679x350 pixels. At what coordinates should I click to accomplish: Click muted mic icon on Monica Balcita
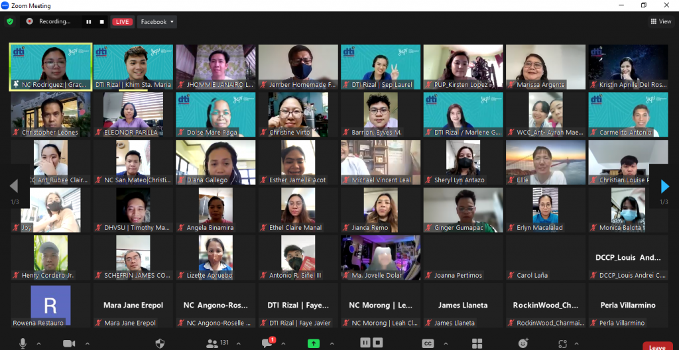pos(593,227)
